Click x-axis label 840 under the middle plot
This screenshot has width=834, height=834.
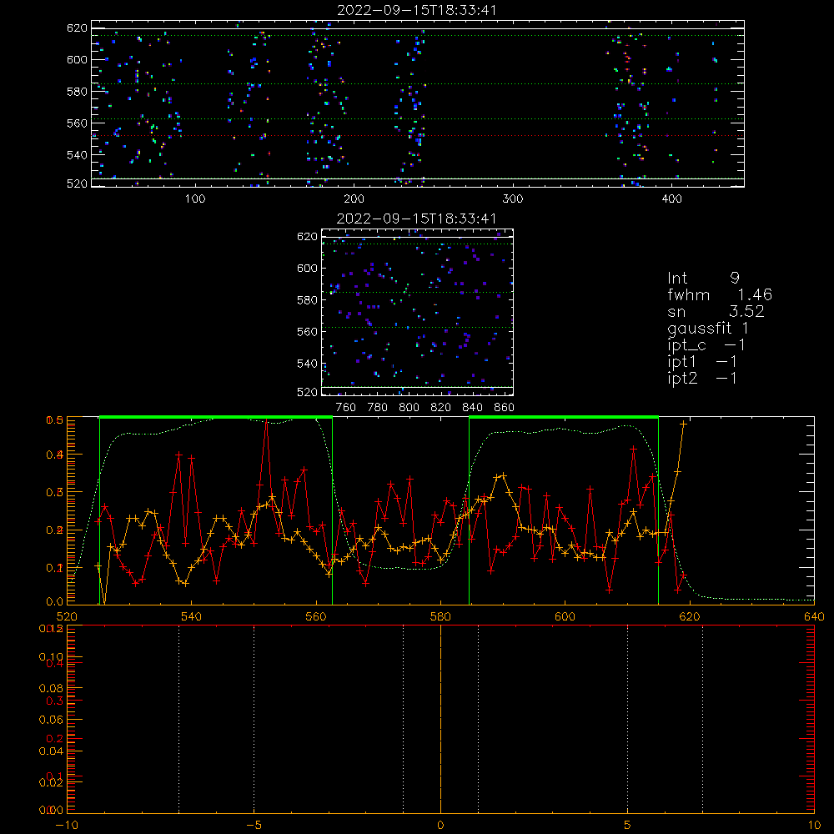[x=472, y=408]
